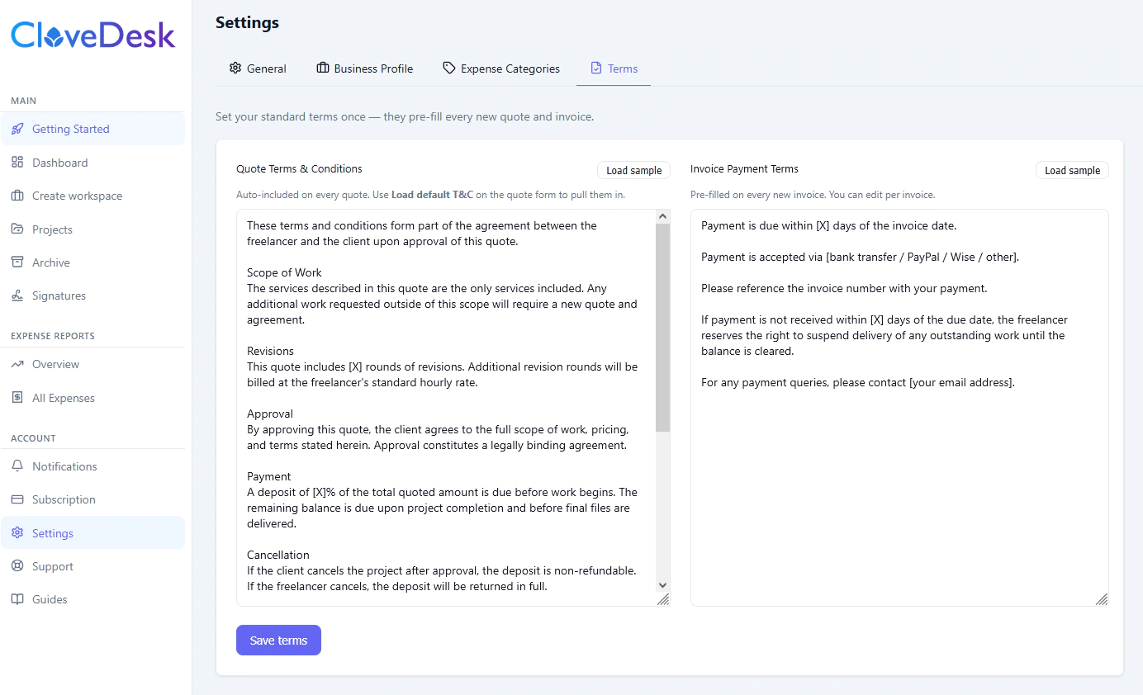Go to the Archive page
Image resolution: width=1143 pixels, height=695 pixels.
click(92, 262)
